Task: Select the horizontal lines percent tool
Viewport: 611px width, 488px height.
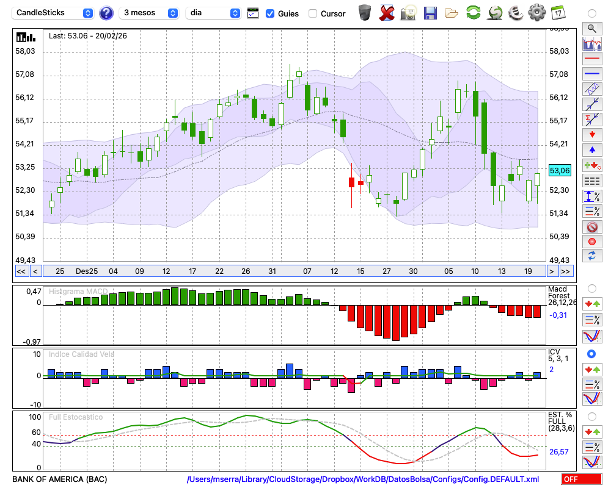Action: (592, 211)
